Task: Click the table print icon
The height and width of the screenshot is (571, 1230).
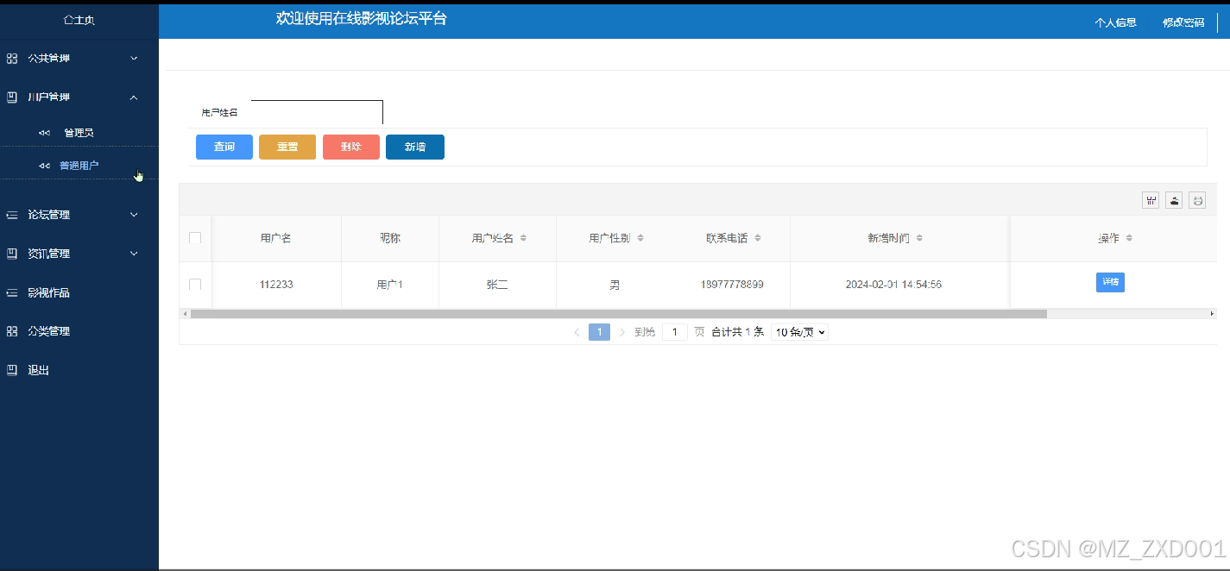Action: (x=1197, y=200)
